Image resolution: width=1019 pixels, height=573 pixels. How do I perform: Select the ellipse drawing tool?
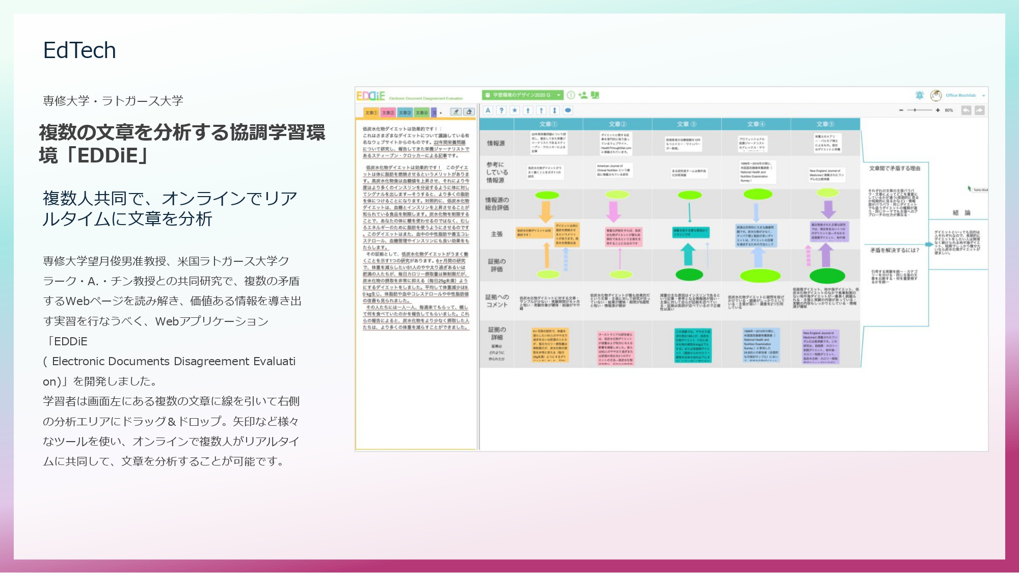click(x=568, y=111)
